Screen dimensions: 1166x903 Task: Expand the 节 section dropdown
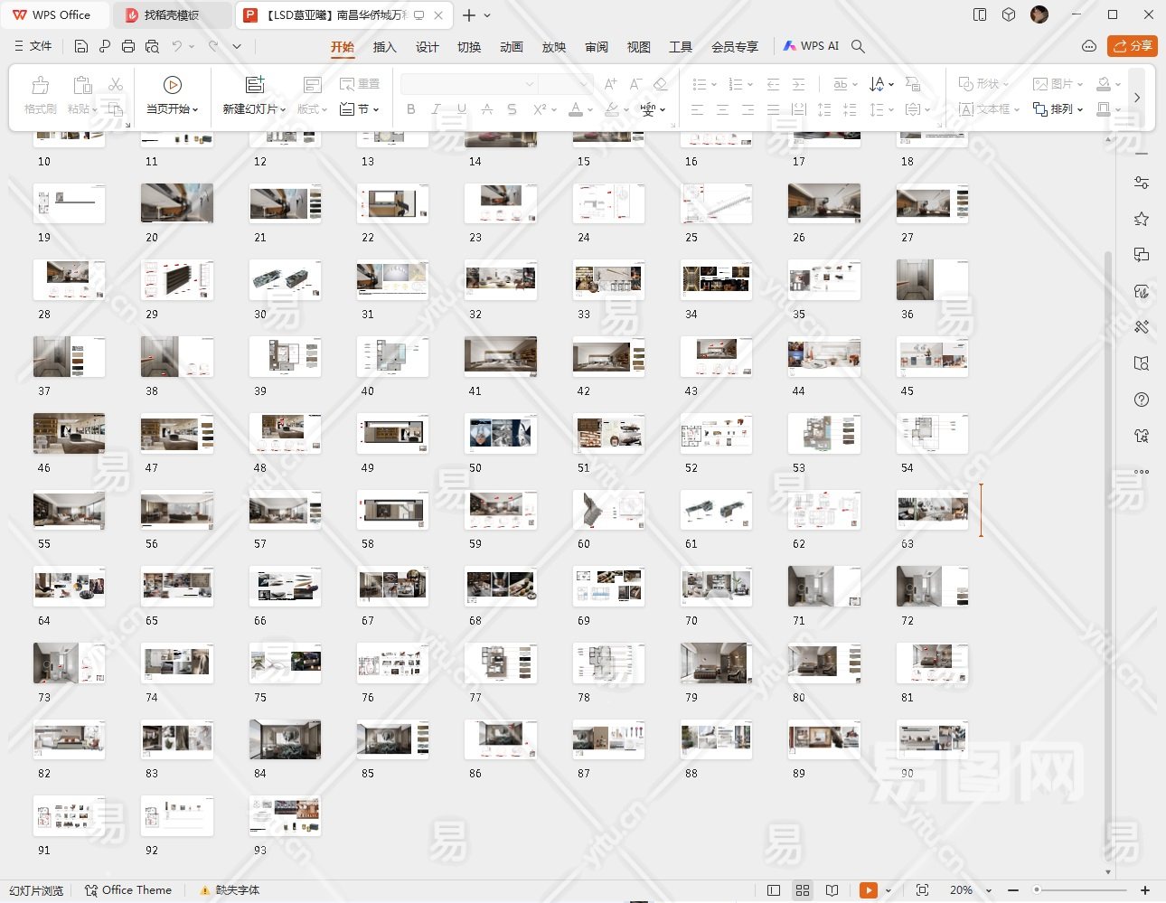pos(359,109)
